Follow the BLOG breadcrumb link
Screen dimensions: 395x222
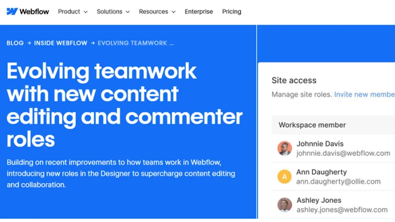pyautogui.click(x=15, y=43)
